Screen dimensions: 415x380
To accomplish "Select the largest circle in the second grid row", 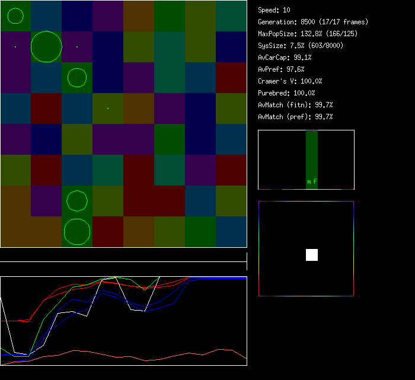I will [x=46, y=47].
